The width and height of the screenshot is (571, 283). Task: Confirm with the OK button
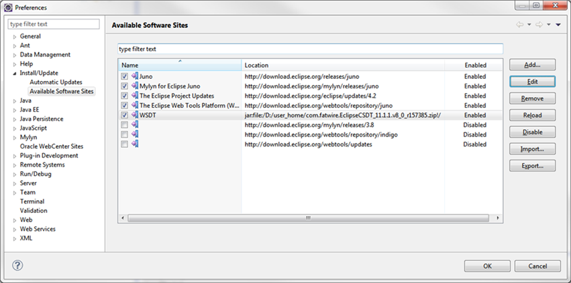coord(487,266)
